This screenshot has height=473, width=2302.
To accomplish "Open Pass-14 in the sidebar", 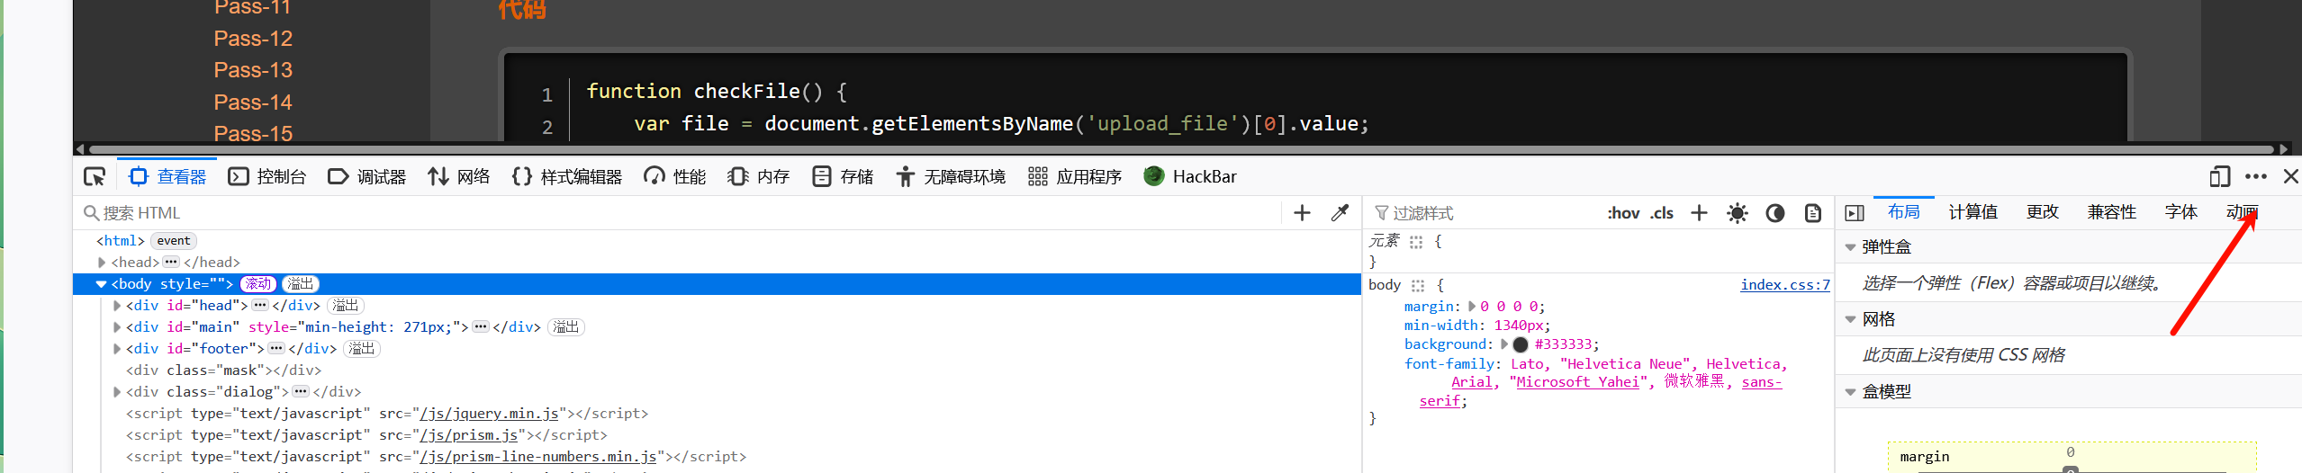I will tap(253, 103).
